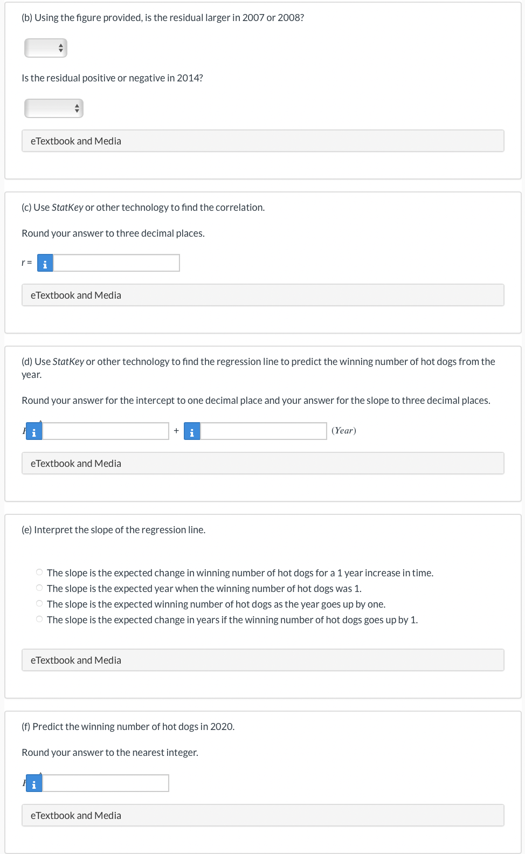Click the part (e) slope interpretation question text

[x=113, y=530]
